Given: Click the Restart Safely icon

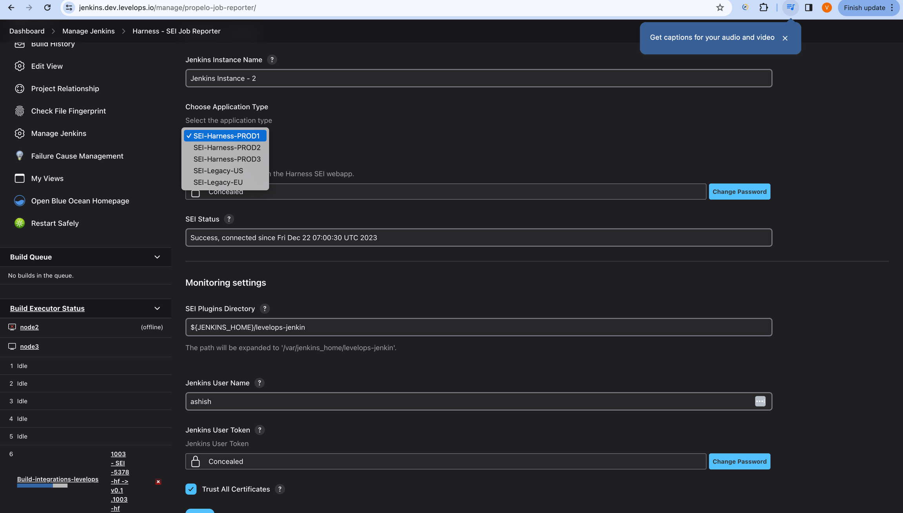Looking at the screenshot, I should 20,223.
